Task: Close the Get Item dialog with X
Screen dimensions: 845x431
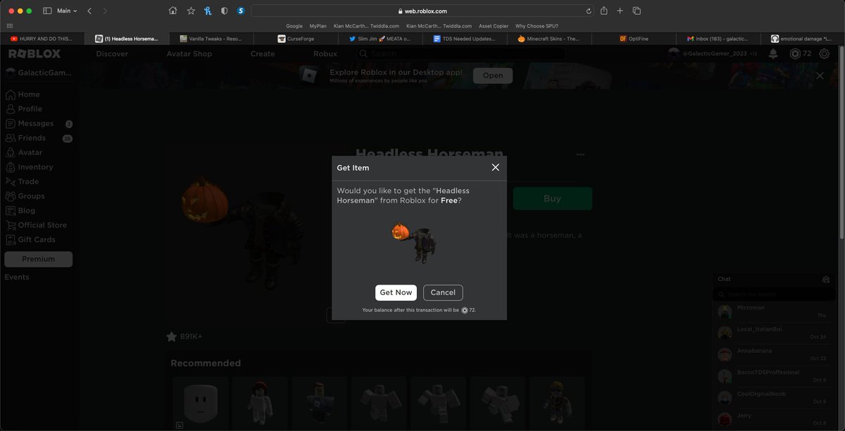Action: (x=495, y=168)
